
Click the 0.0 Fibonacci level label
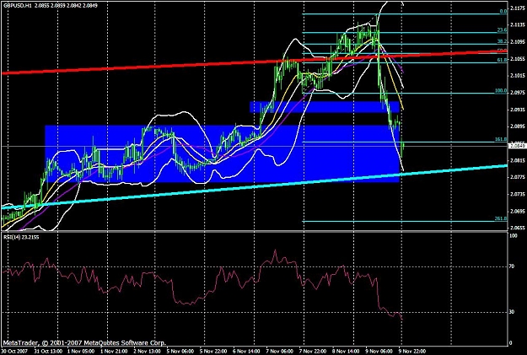(x=503, y=12)
